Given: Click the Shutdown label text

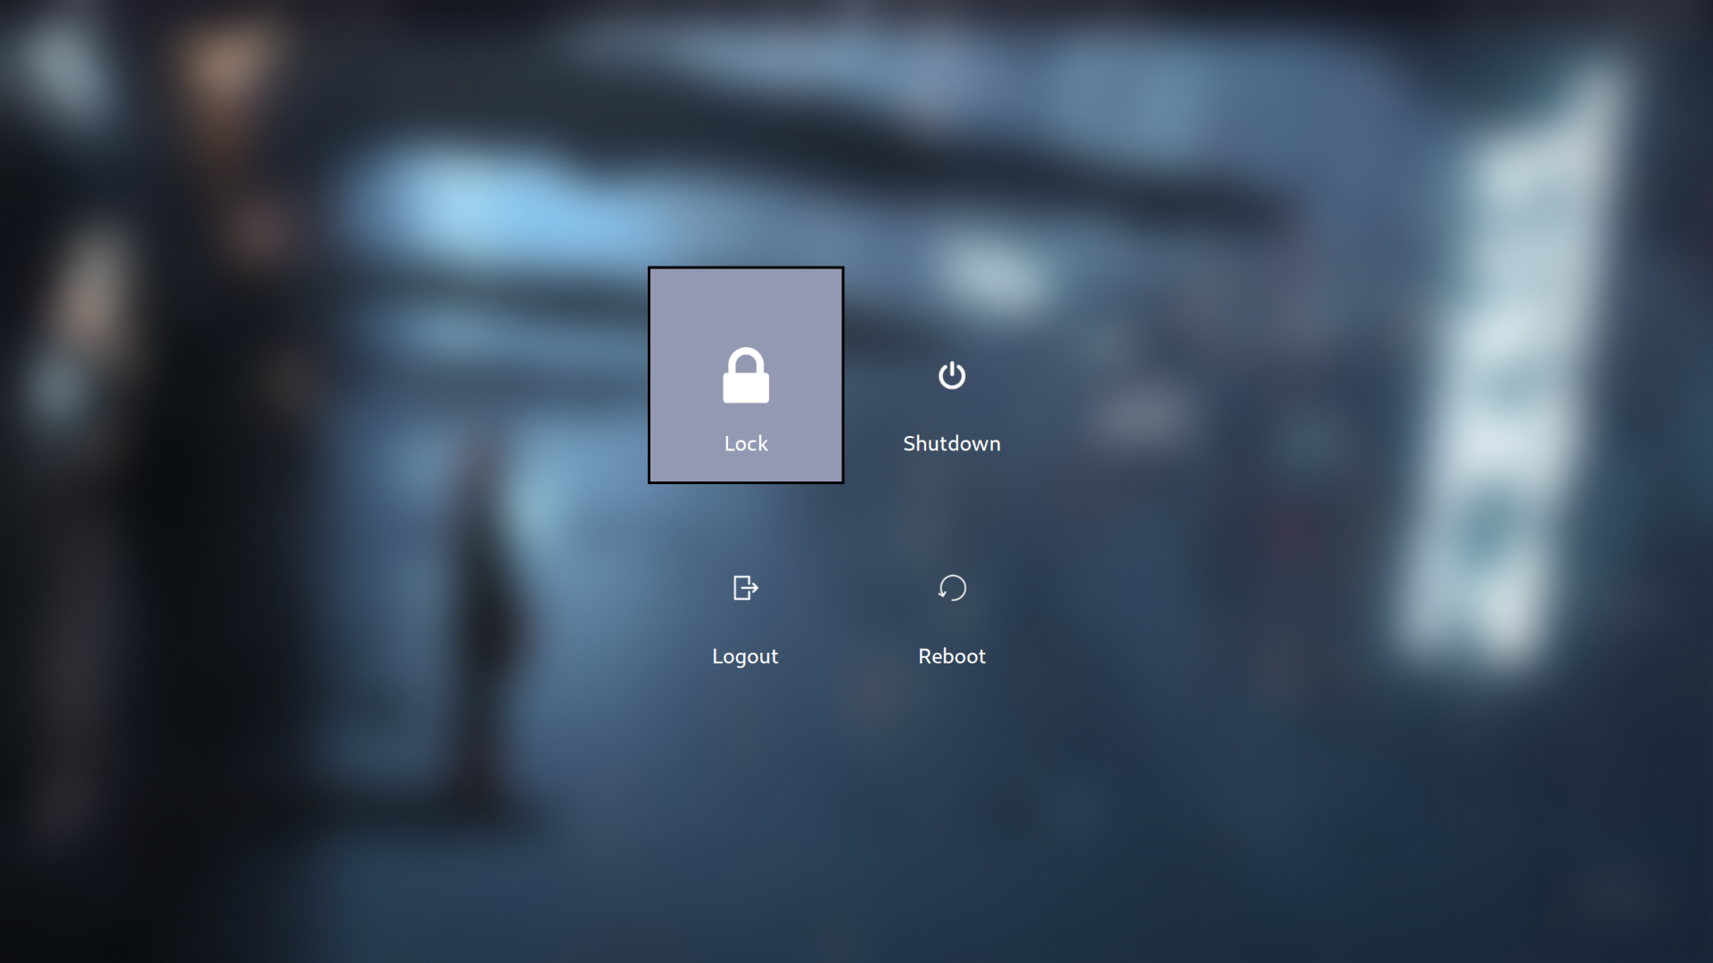Looking at the screenshot, I should pyautogui.click(x=952, y=443).
